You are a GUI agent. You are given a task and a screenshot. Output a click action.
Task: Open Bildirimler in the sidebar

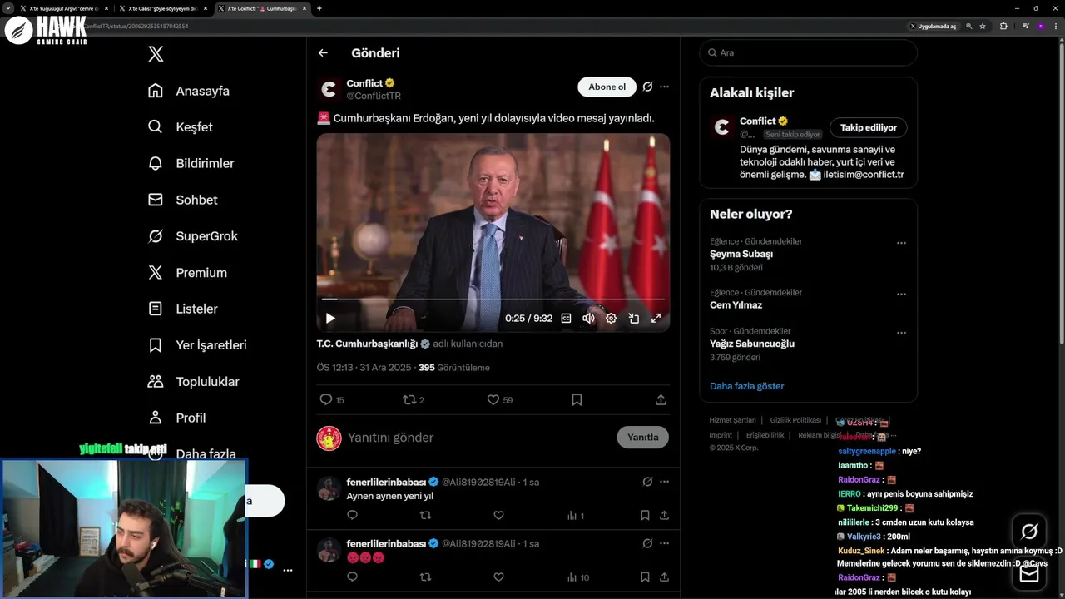point(191,163)
